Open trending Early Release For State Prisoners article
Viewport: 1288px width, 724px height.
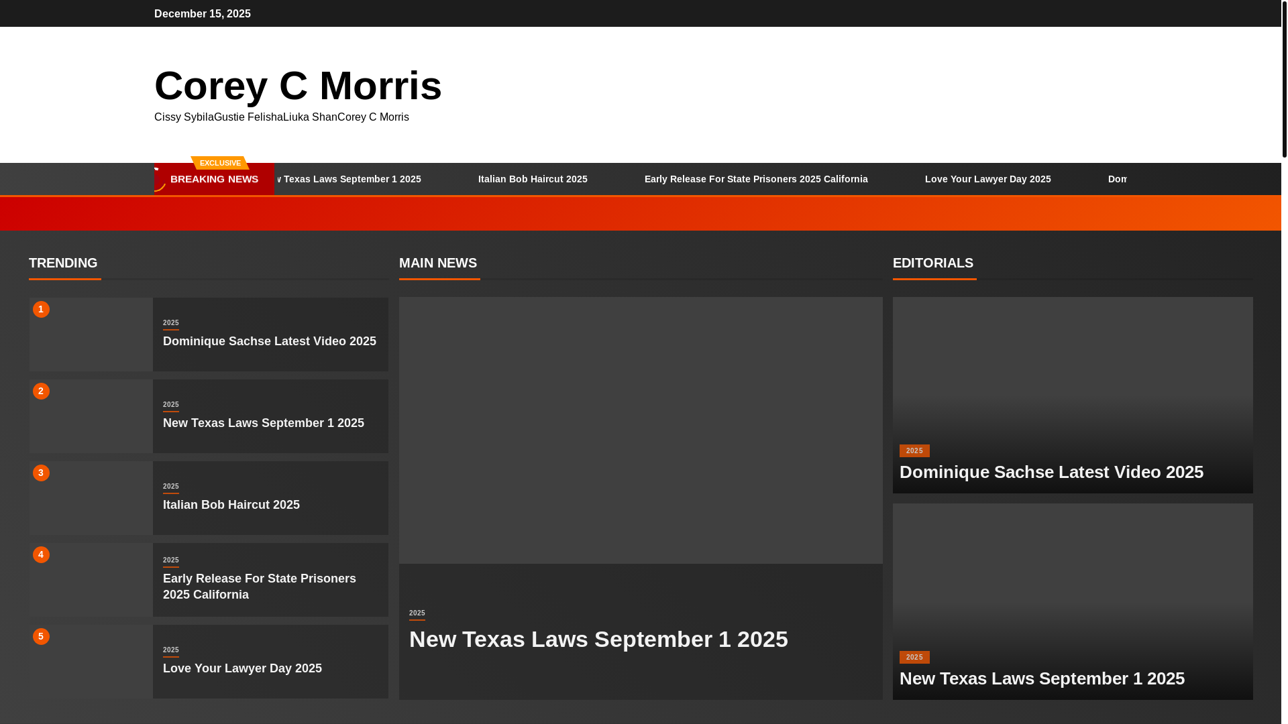[x=260, y=587]
